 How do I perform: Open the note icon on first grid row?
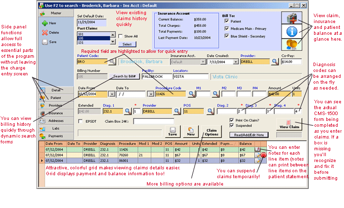pos(258,149)
